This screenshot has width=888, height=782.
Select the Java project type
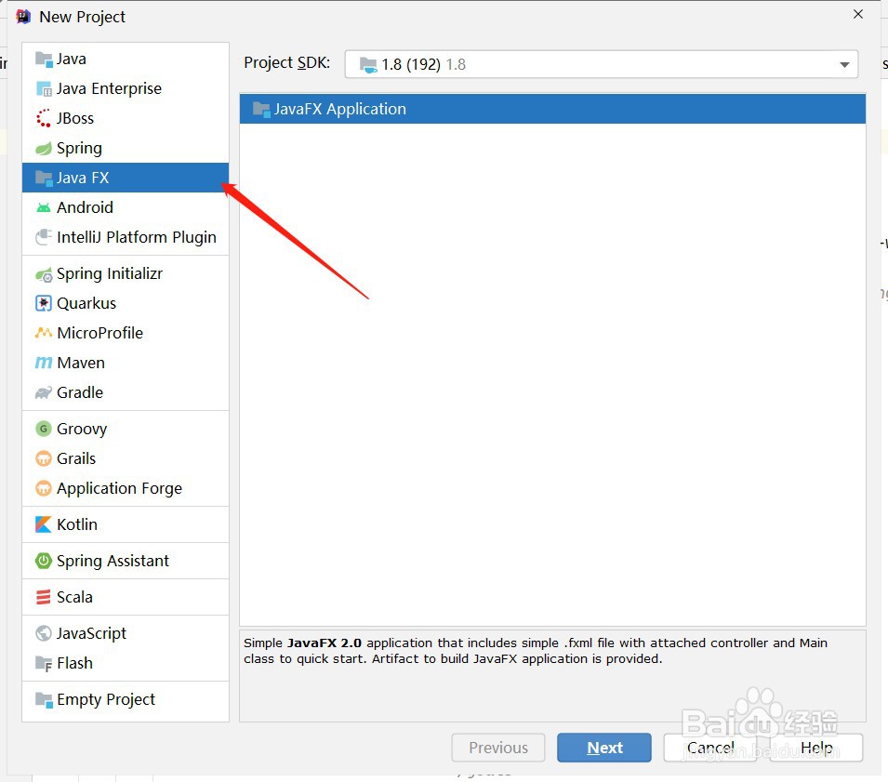tap(126, 59)
